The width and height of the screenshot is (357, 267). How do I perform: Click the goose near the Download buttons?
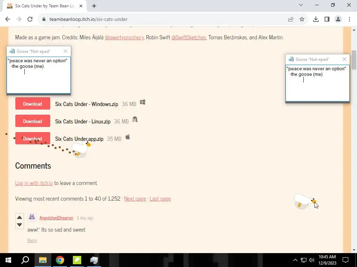point(81,149)
